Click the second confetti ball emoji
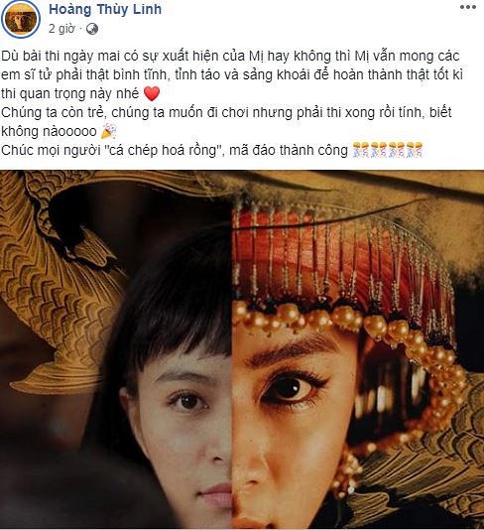484x530 pixels. [x=379, y=150]
